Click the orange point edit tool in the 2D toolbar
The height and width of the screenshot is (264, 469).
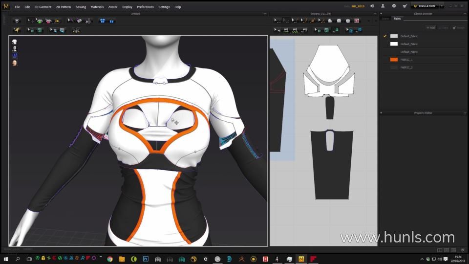(x=313, y=21)
